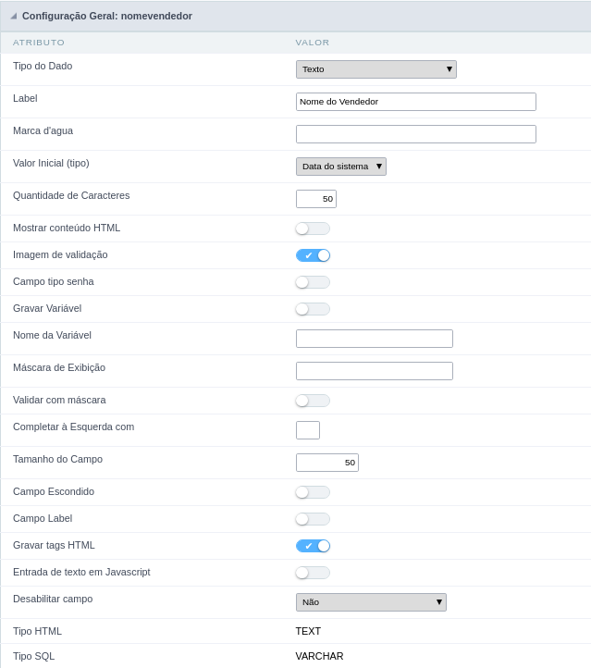Screen dimensions: 591x668
Task: Open the Valor Inicial (tipo) dropdown
Action: tap(340, 167)
